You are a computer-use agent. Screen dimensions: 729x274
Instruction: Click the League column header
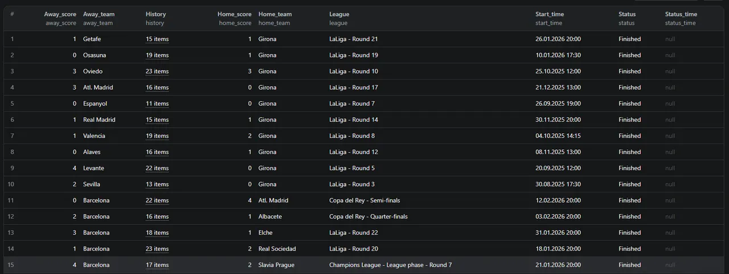339,14
